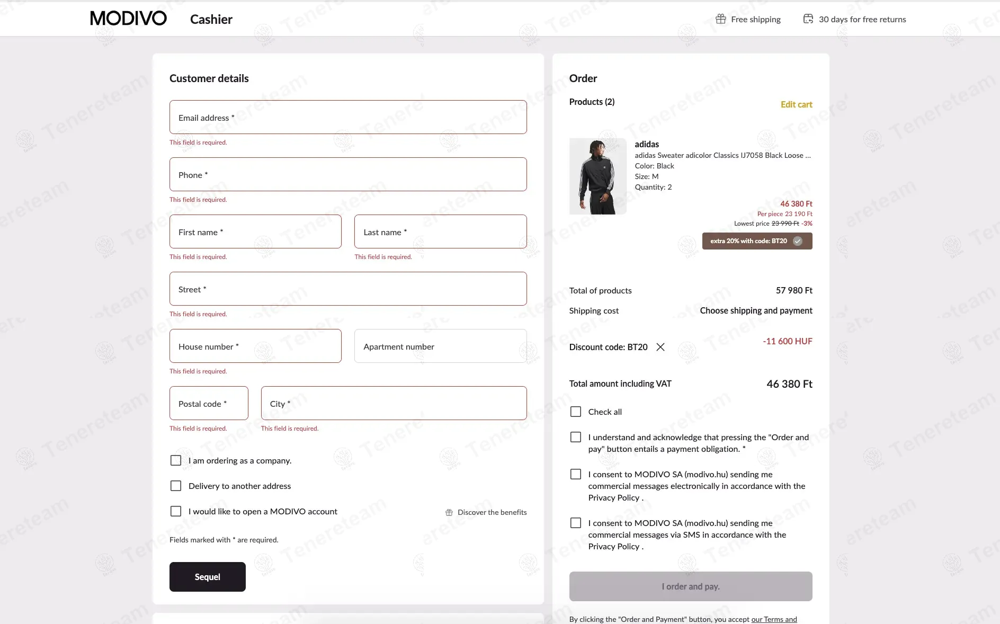Open the adidas sweater product thumbnail

[597, 176]
